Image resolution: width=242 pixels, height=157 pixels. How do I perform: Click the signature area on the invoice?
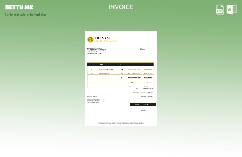144,110
